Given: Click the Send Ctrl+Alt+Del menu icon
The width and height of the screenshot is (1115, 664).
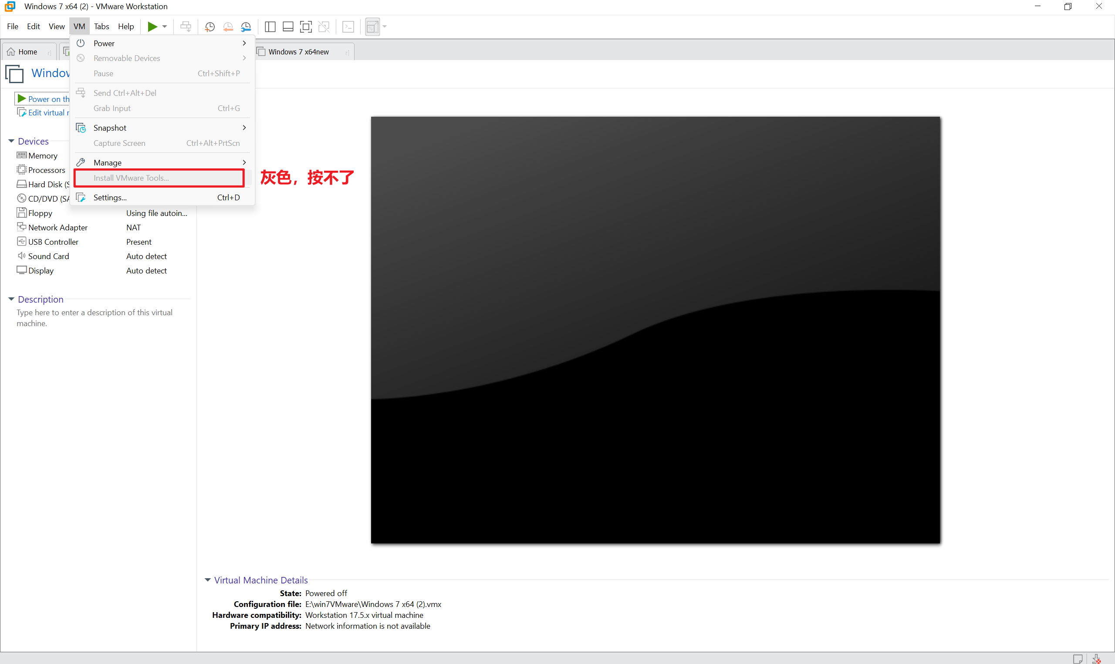Looking at the screenshot, I should click(x=81, y=92).
